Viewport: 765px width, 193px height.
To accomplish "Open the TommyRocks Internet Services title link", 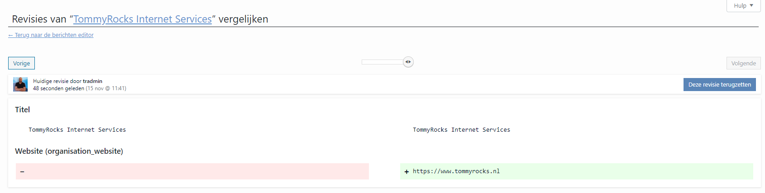I will click(142, 19).
